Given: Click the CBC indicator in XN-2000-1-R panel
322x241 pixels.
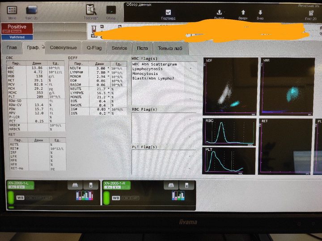Looking at the screenshot, I should point(126,198).
